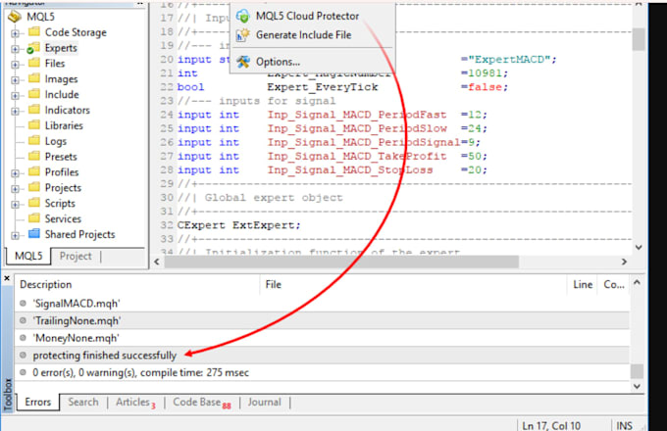Click the 'CExpert ExtExpert;' code line

[x=239, y=225]
